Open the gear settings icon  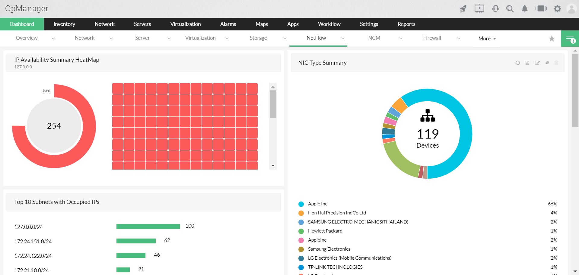[557, 9]
